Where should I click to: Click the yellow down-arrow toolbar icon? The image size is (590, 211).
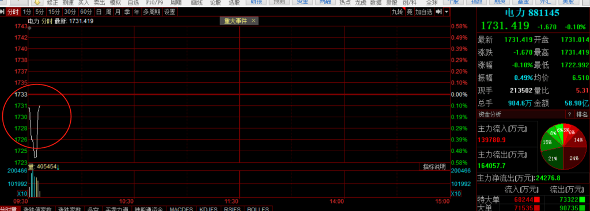point(37,2)
